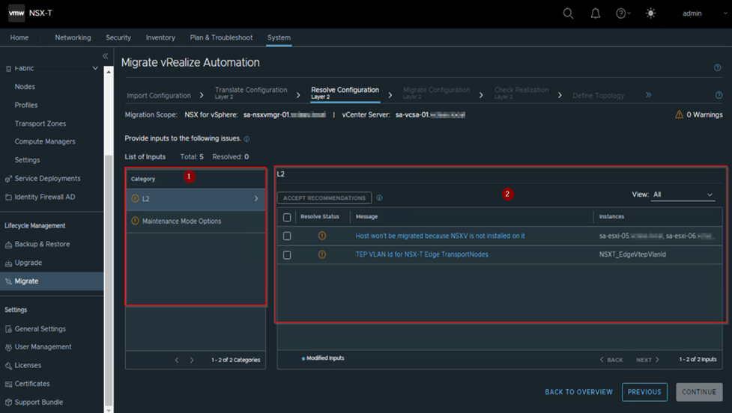Open the Plan & Troubleshoot tab
Viewport: 732px width, 413px height.
coord(221,37)
